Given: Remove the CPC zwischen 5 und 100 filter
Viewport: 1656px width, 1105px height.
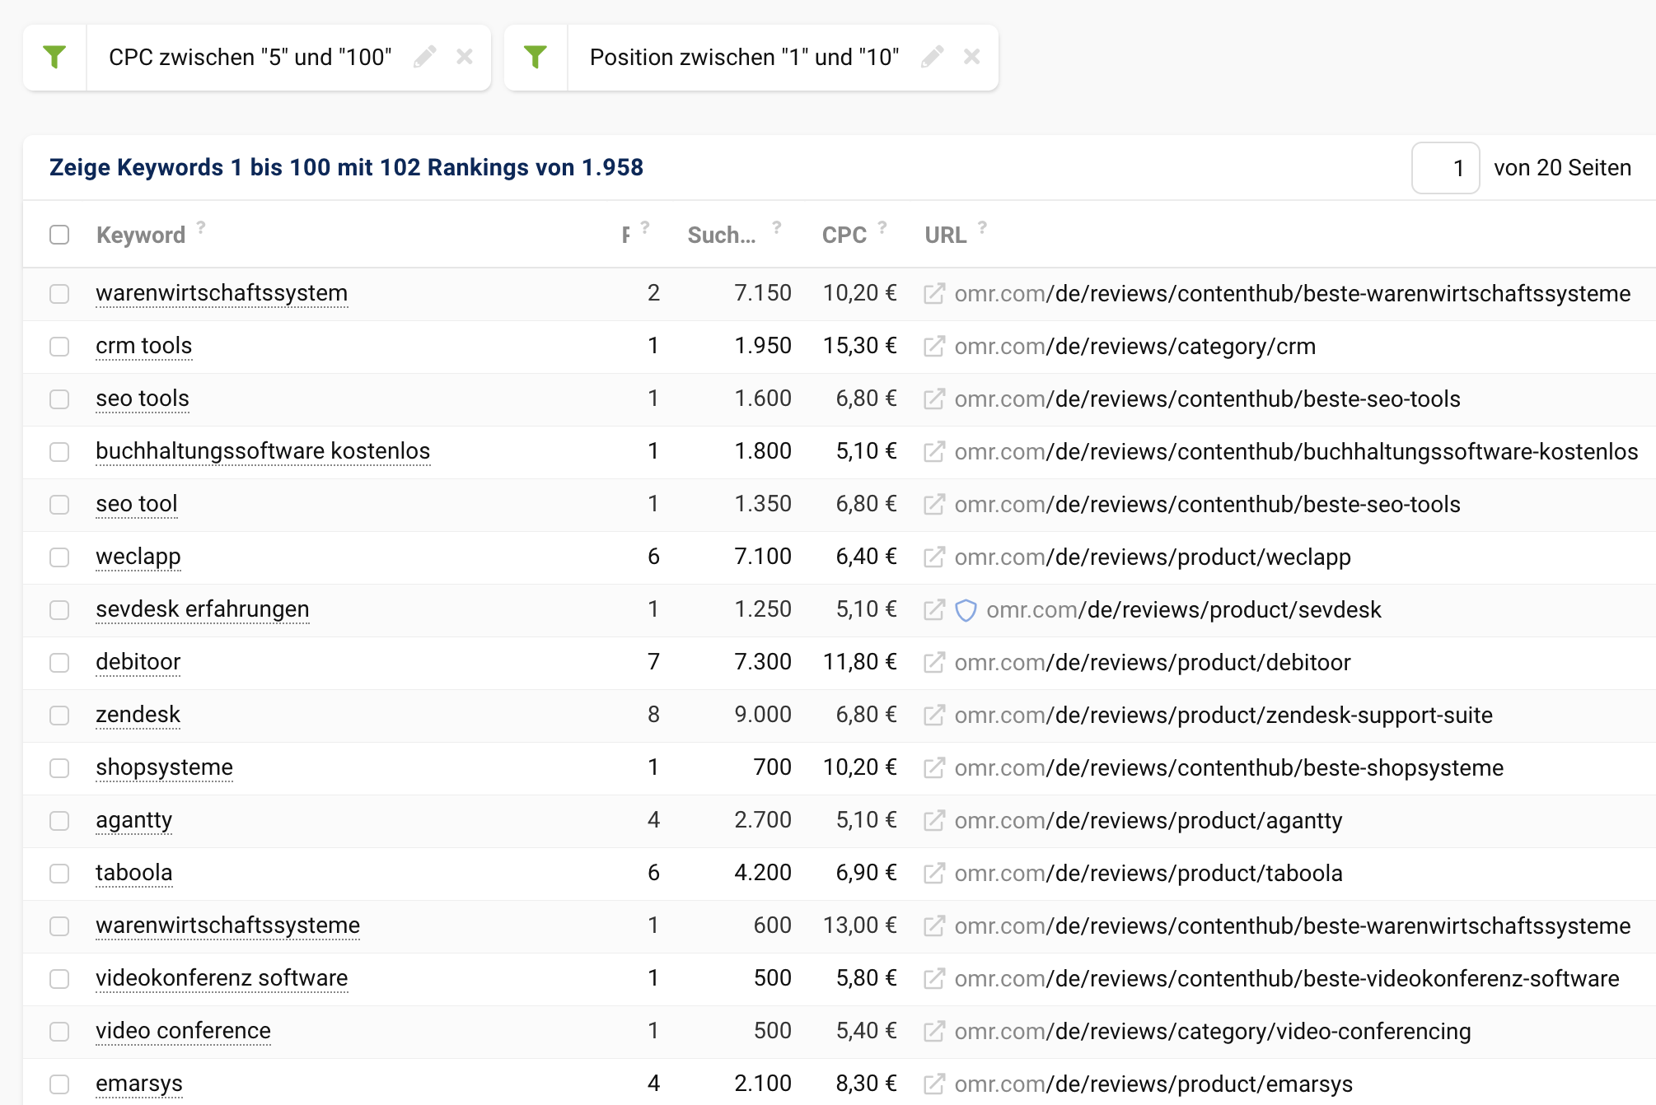Looking at the screenshot, I should click(465, 57).
